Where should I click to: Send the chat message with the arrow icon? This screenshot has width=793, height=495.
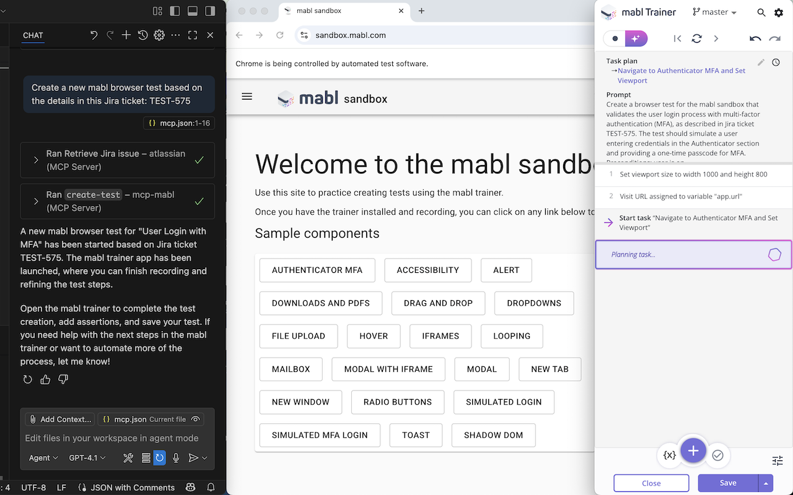click(x=193, y=458)
